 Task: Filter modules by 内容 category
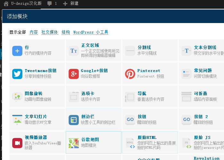34,32
